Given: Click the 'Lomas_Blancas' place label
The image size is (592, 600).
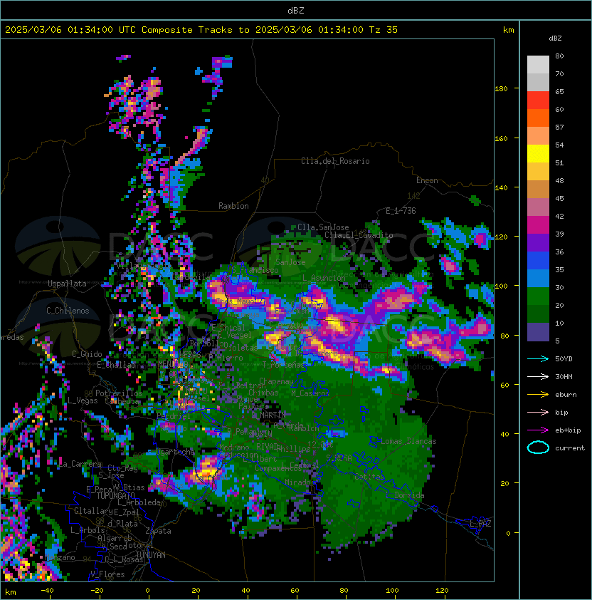Looking at the screenshot, I should pos(408,441).
